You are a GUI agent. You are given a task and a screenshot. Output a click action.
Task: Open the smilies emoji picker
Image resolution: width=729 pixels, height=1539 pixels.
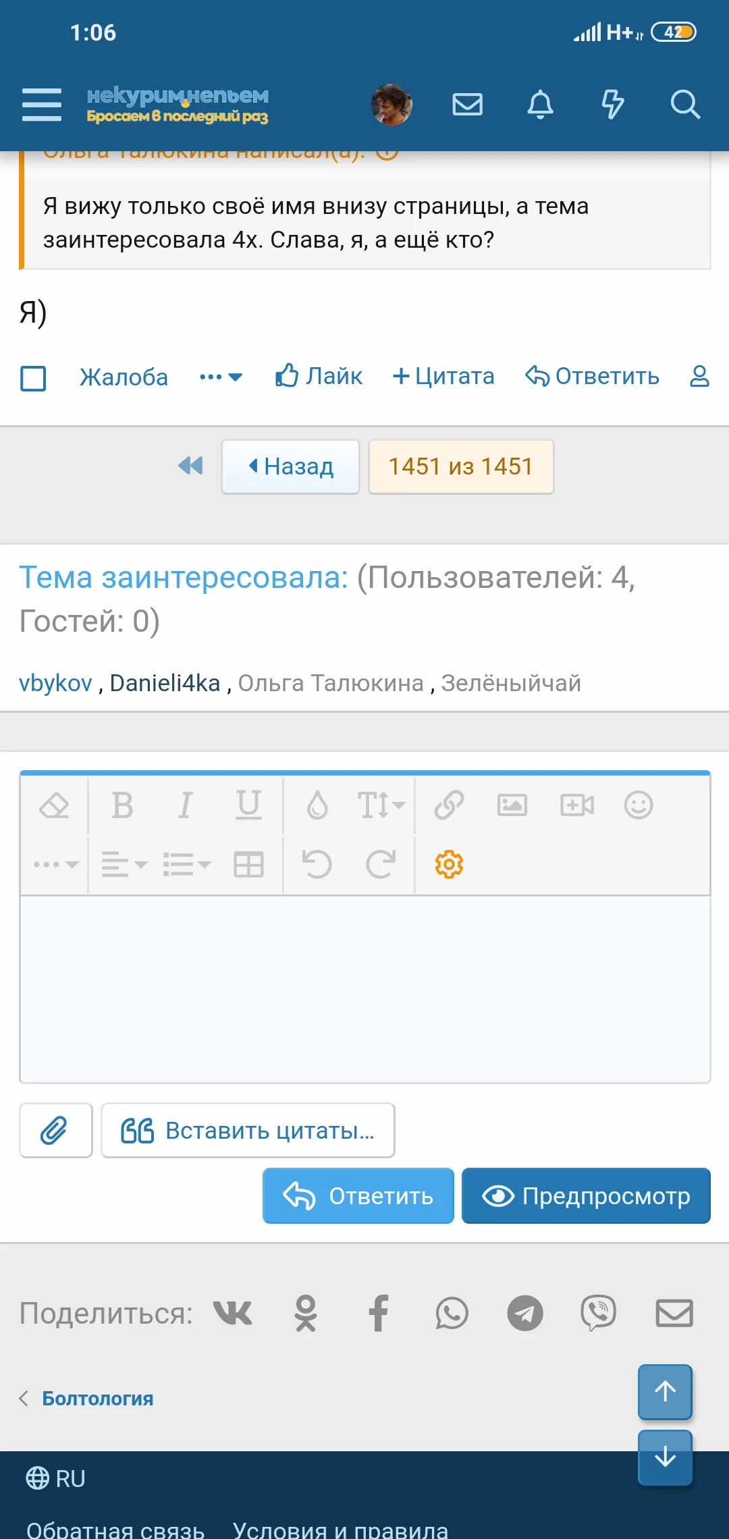(639, 805)
